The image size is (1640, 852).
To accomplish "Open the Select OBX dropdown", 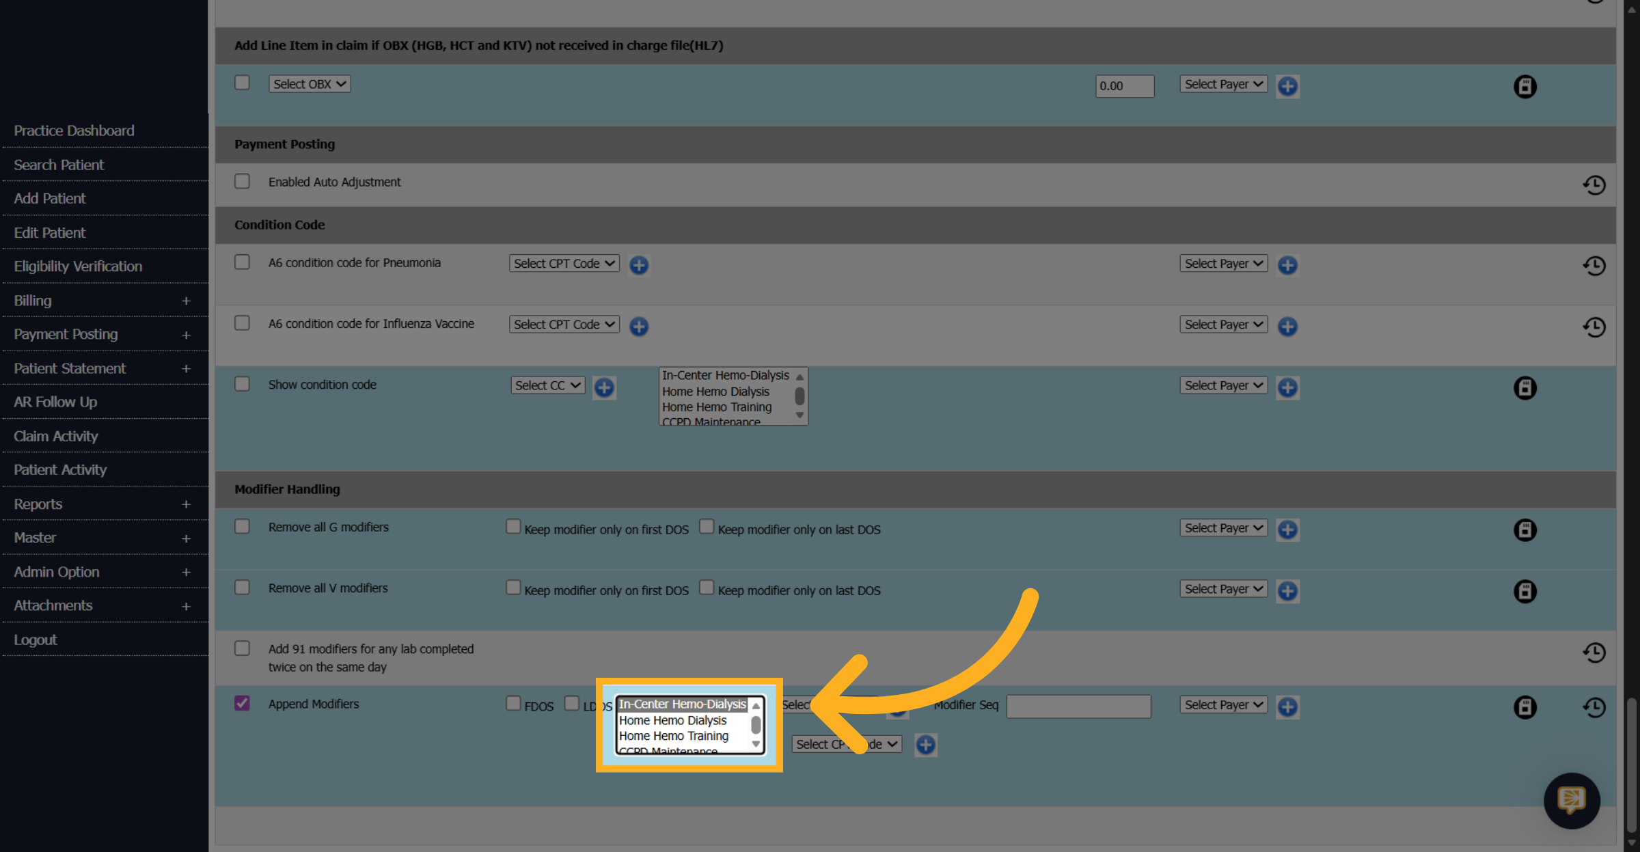I will [310, 84].
